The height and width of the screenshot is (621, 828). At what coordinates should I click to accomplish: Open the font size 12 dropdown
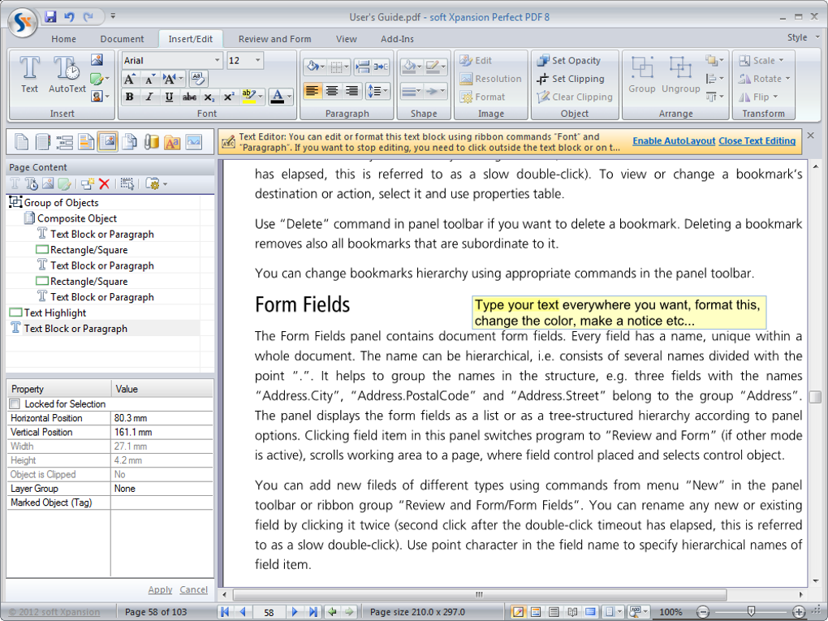(x=258, y=60)
